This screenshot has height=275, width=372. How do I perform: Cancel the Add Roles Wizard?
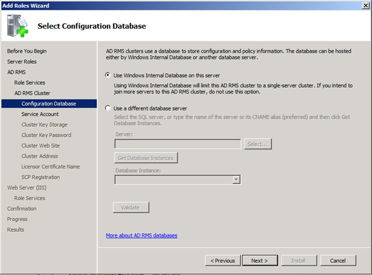[x=338, y=260]
